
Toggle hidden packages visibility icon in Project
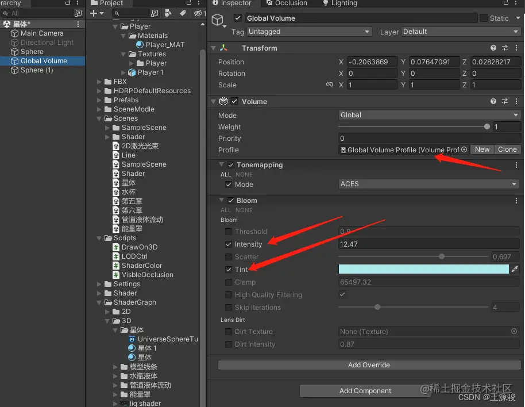click(199, 13)
